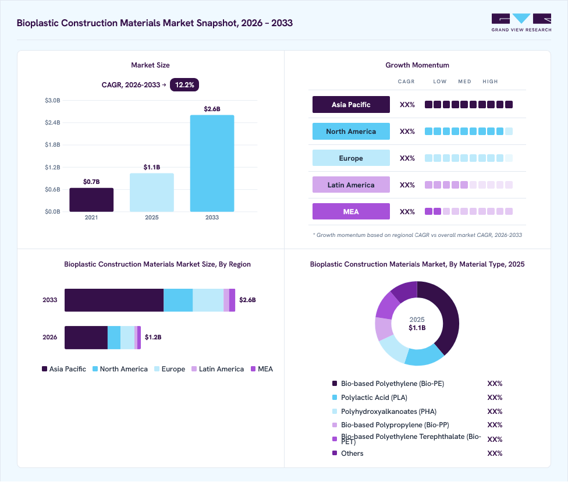Viewport: 568px width, 482px height.
Task: Click the growth momentum footnote text
Action: [x=417, y=235]
